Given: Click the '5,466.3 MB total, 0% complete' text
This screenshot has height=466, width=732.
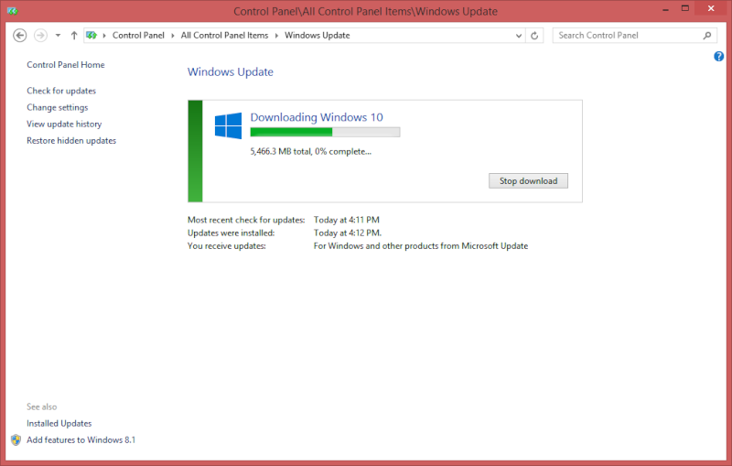Looking at the screenshot, I should point(310,151).
